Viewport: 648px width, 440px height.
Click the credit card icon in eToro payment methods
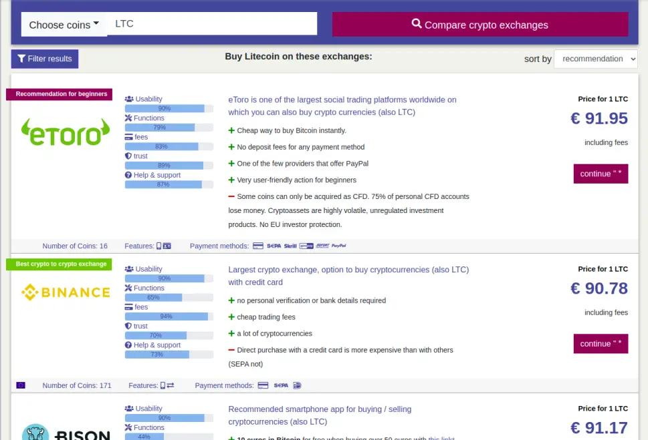(x=258, y=246)
